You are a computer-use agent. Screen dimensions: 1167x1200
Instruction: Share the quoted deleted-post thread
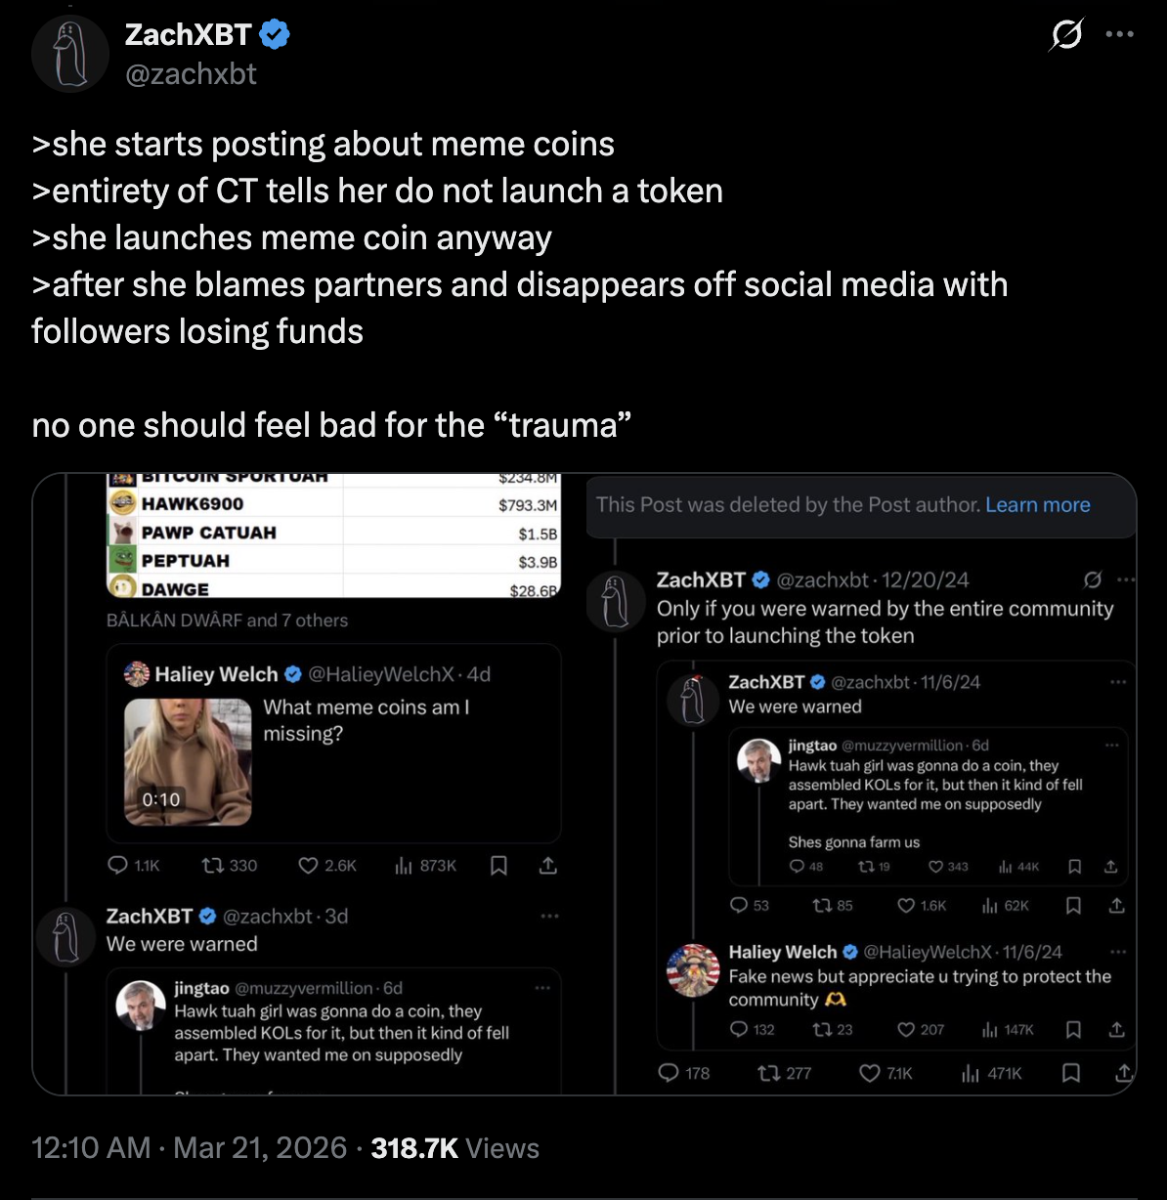tap(1122, 1073)
